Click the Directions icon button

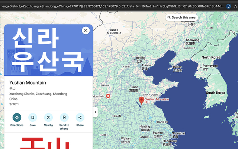click(x=17, y=117)
